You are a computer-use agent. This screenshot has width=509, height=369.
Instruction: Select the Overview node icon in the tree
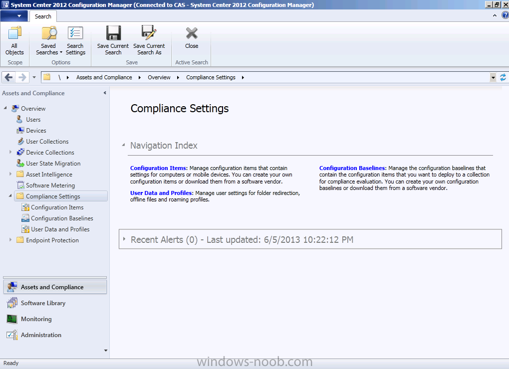[x=15, y=108]
